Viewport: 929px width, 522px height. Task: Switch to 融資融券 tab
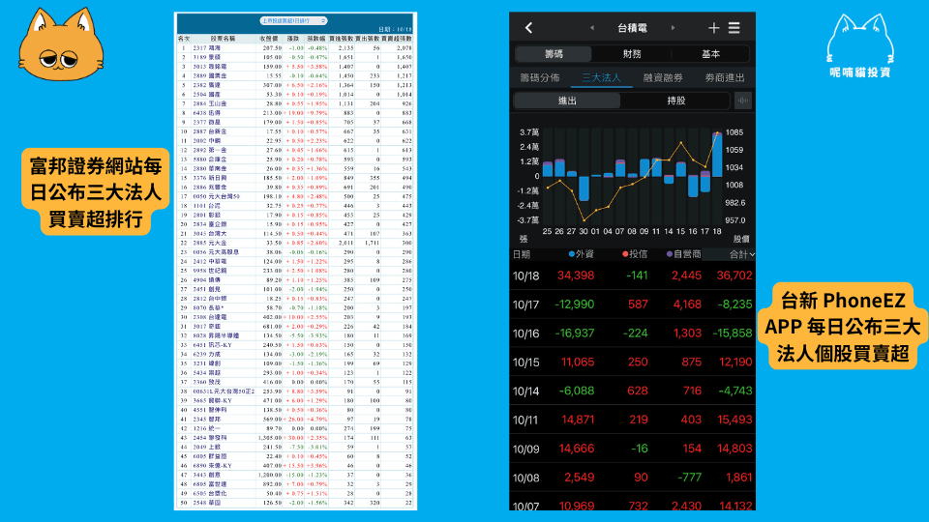(662, 77)
